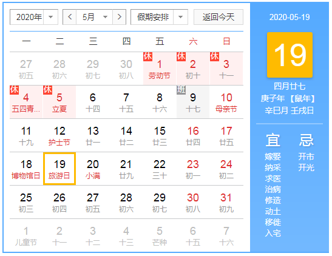Select highlighted May 19 旅游日

click(59, 169)
